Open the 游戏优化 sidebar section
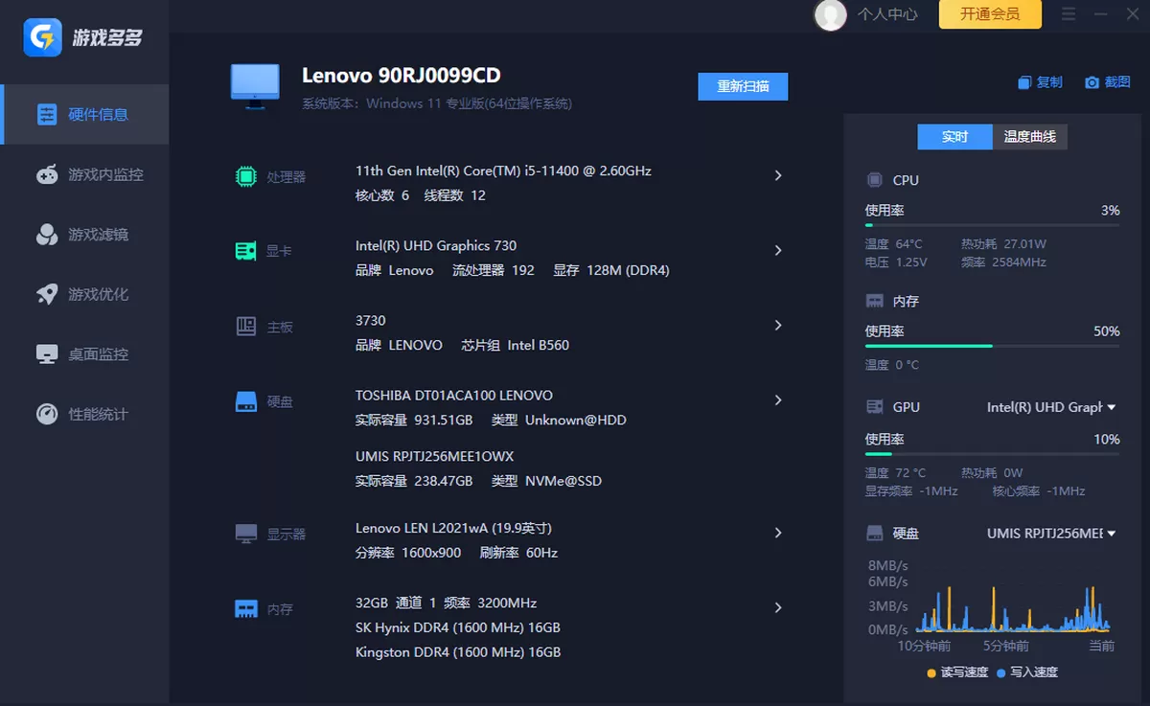Image resolution: width=1150 pixels, height=706 pixels. [x=84, y=294]
